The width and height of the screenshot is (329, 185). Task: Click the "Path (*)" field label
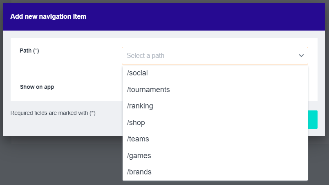click(29, 51)
